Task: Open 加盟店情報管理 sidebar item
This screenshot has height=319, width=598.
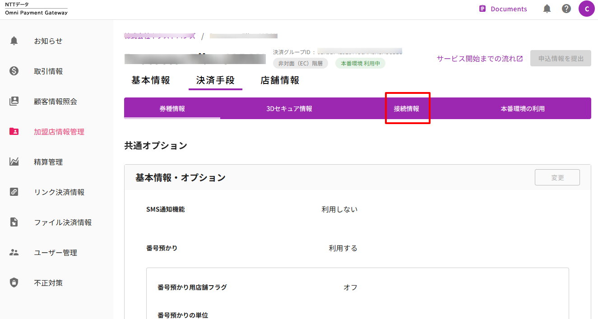Action: 59,132
